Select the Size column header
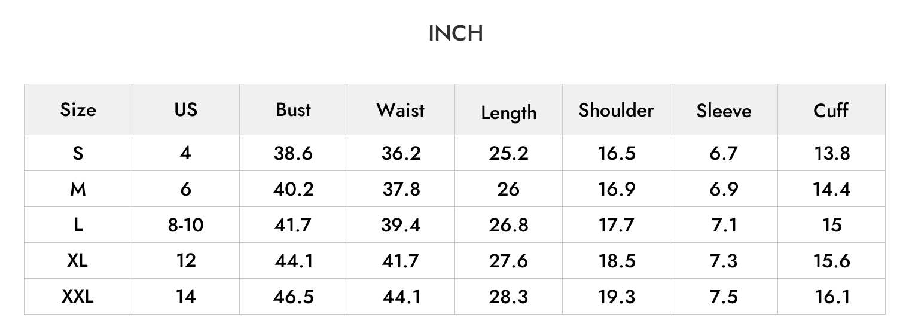909x323 pixels. (x=78, y=110)
